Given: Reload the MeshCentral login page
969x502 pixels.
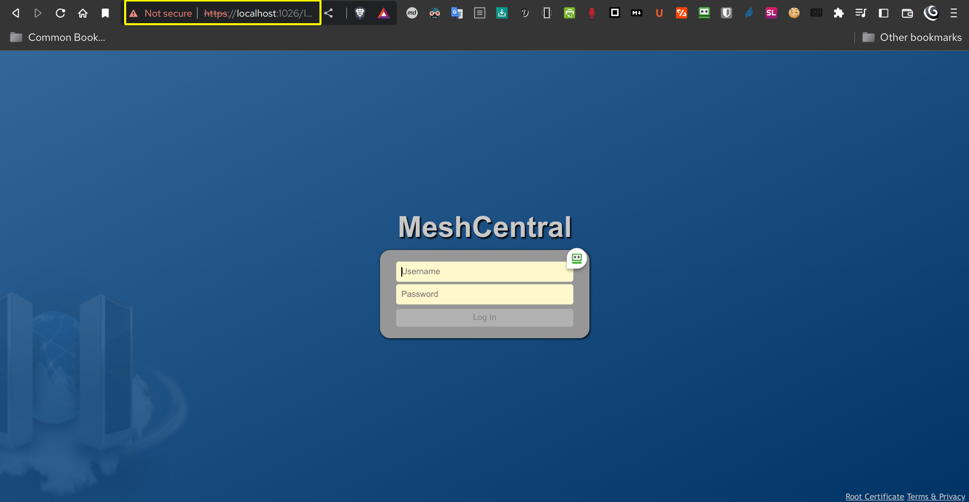Looking at the screenshot, I should 61,13.
